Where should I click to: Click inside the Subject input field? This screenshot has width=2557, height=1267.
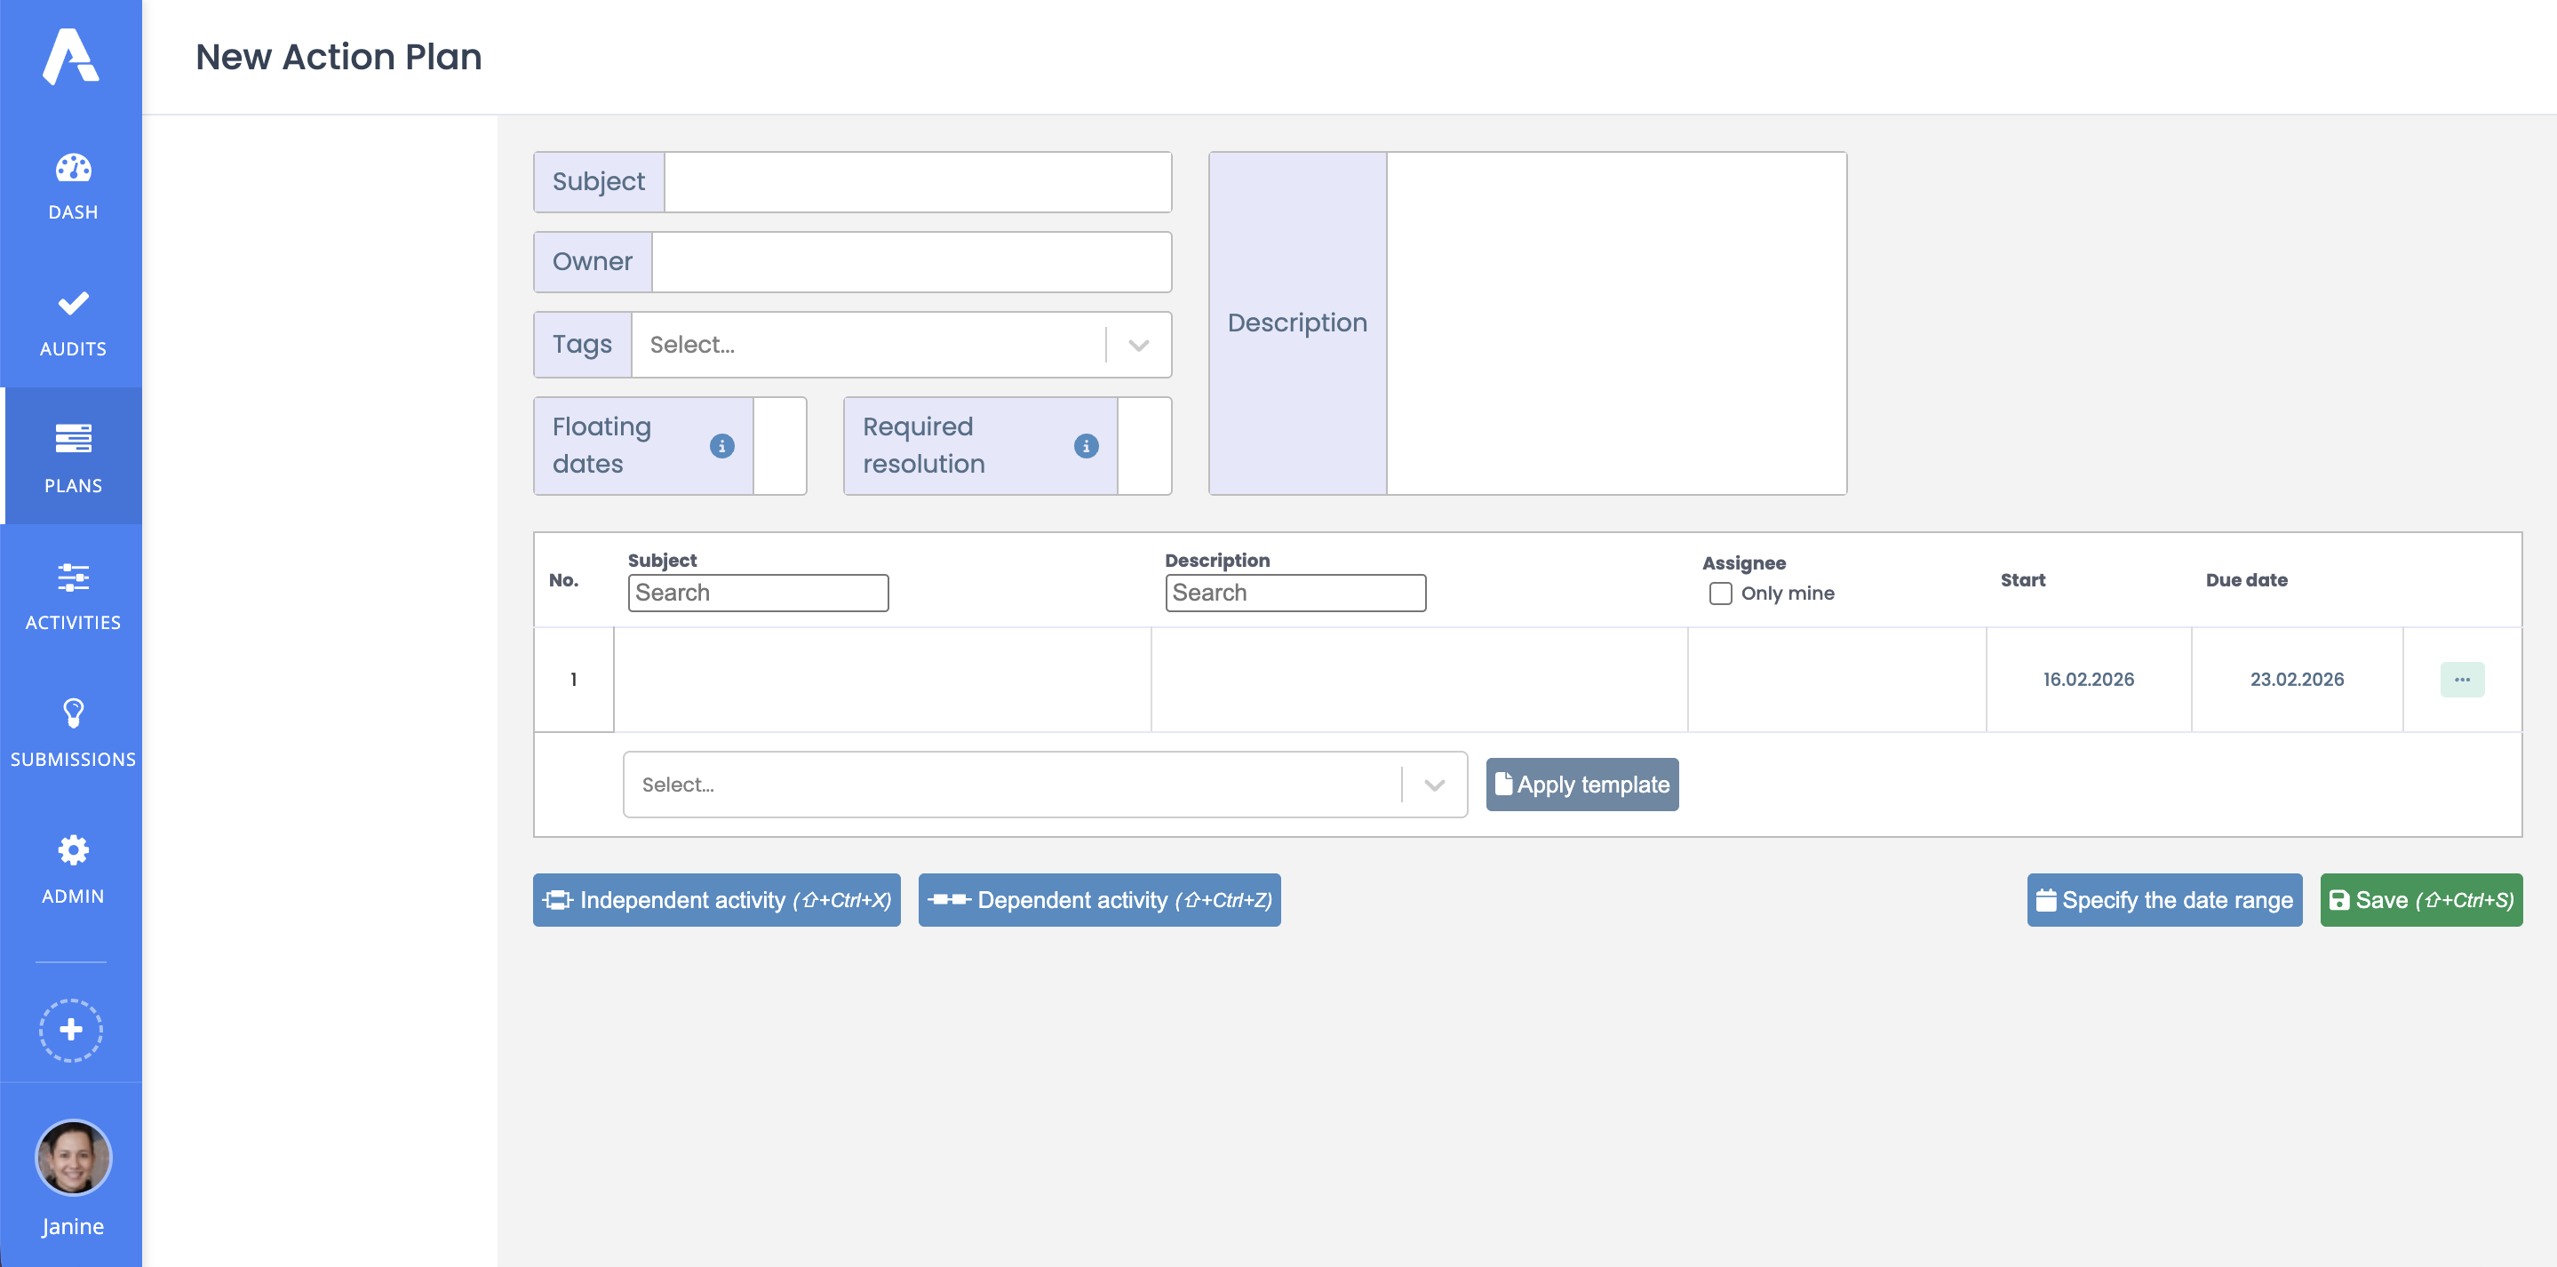(x=916, y=182)
